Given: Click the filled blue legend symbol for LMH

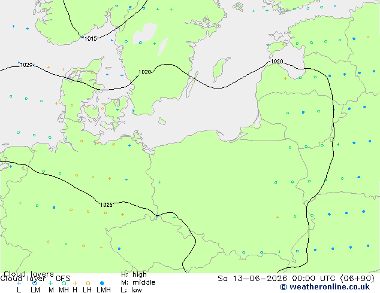Looking at the screenshot, I should point(102,283).
